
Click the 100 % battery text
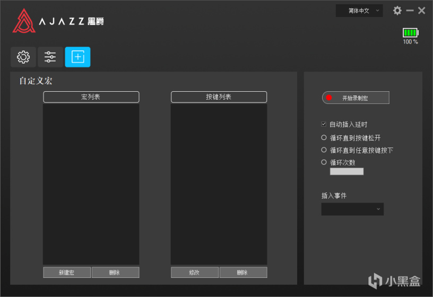coord(410,42)
